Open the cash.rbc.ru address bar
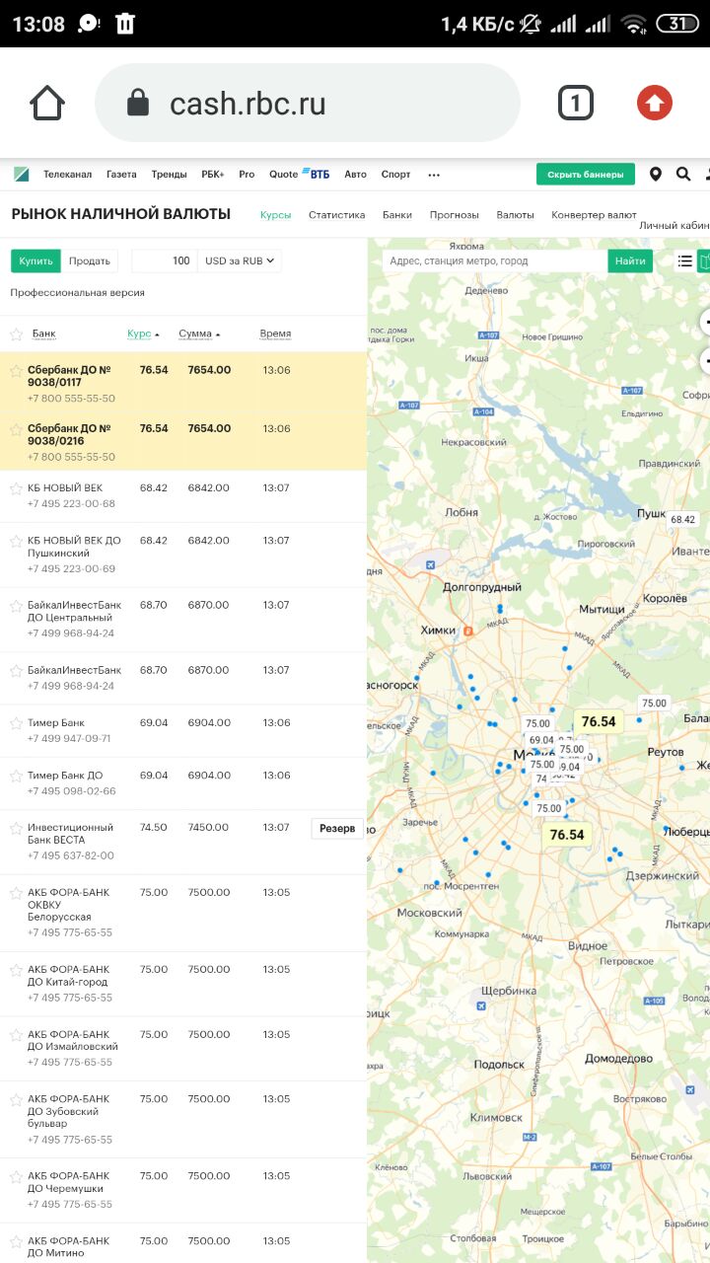The width and height of the screenshot is (710, 1263). pyautogui.click(x=308, y=103)
